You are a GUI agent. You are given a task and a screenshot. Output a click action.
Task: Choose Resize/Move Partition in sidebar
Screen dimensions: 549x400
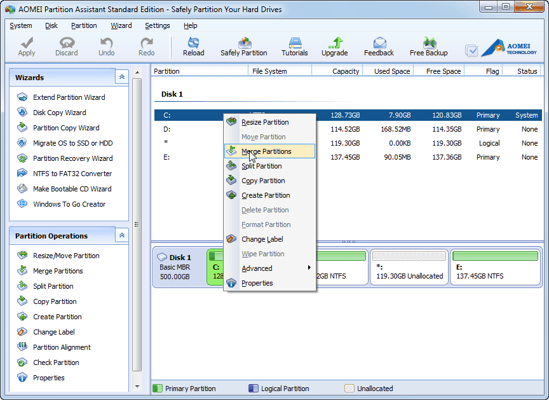coord(58,256)
